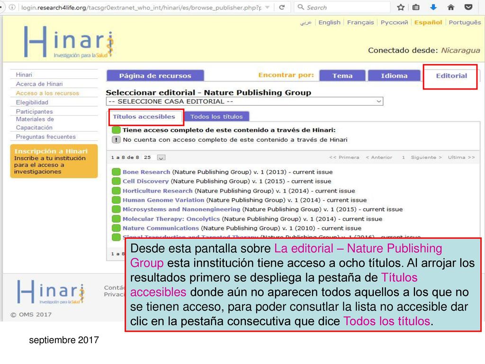Open the Página de recursos tab
The width and height of the screenshot is (485, 364).
155,75
